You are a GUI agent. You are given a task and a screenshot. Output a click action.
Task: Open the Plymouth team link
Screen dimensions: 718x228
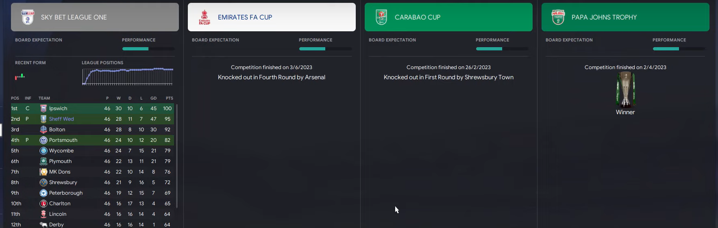coord(60,161)
